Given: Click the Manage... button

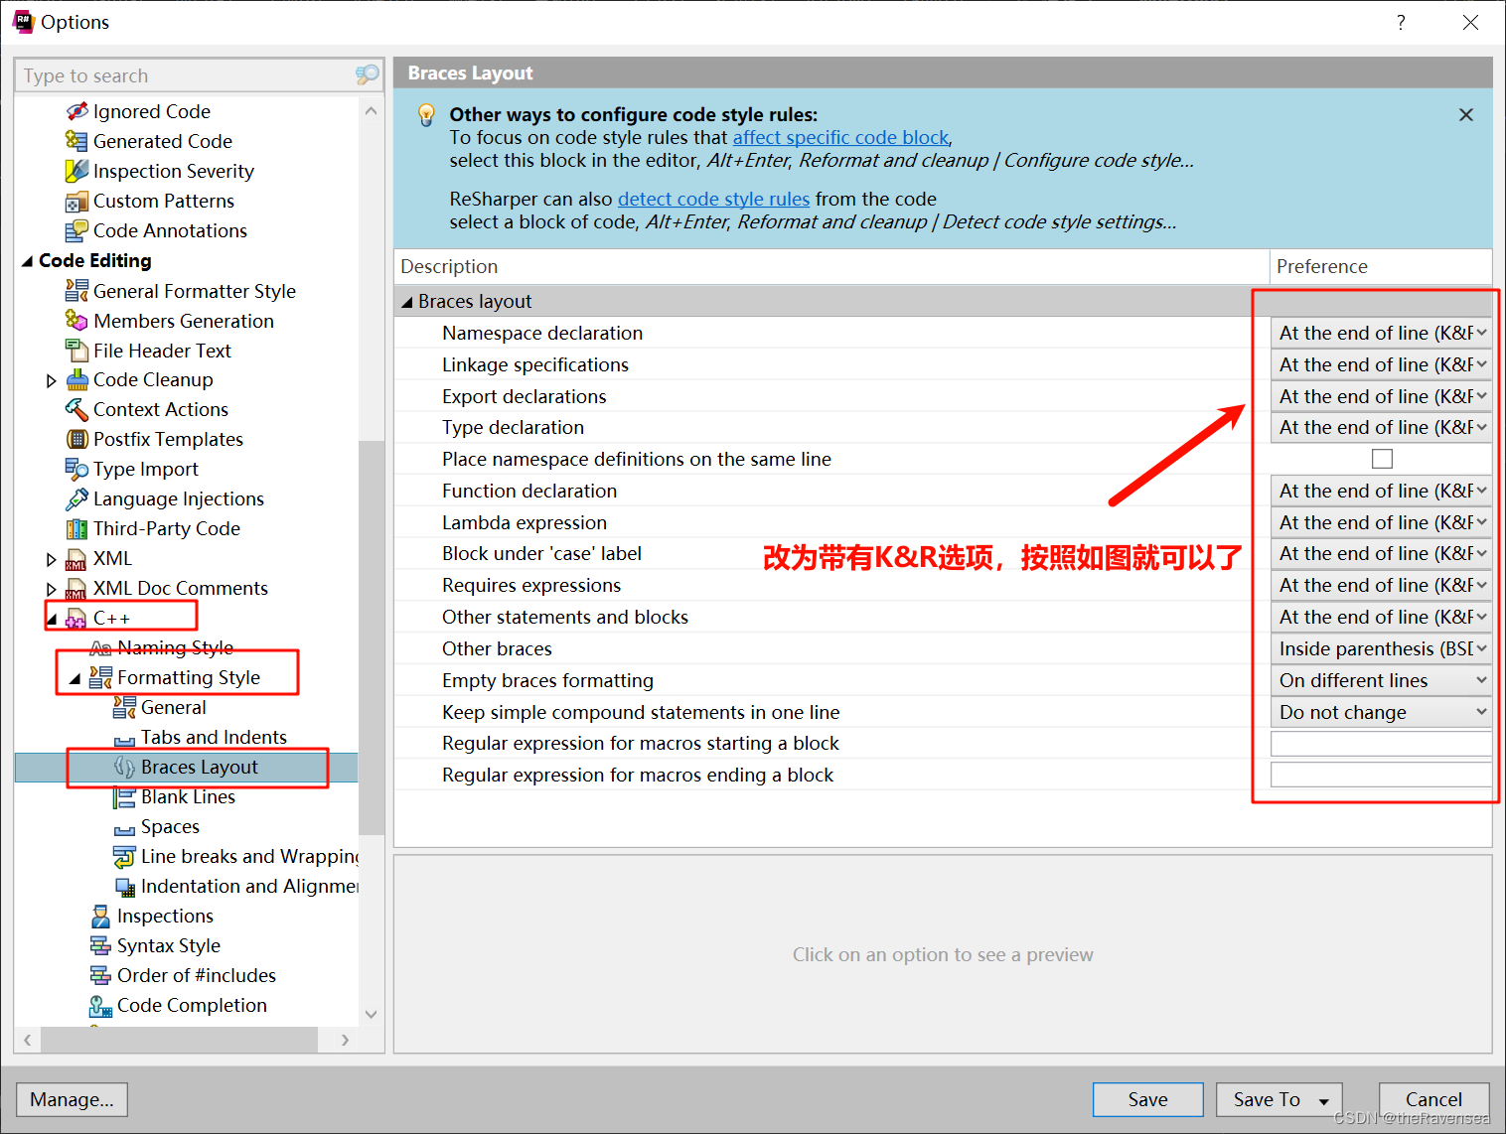Looking at the screenshot, I should click(x=72, y=1099).
